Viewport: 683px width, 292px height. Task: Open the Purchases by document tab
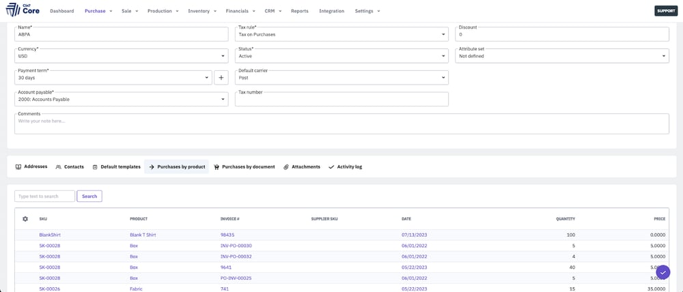[x=245, y=166]
